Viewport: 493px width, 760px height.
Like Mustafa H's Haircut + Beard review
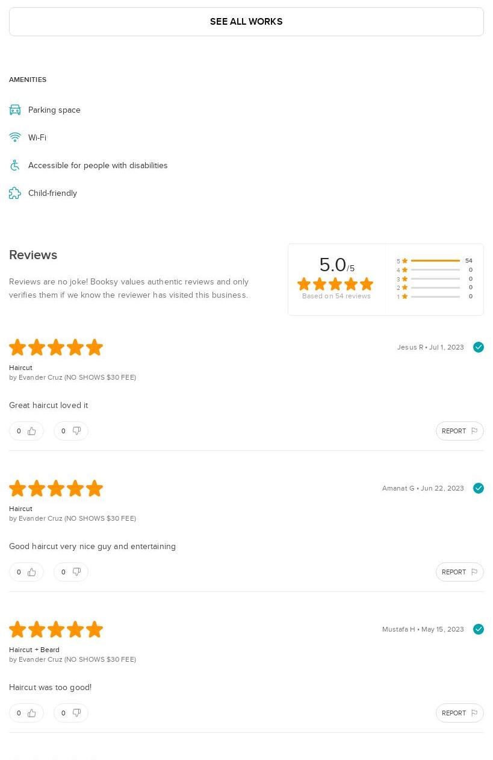click(x=26, y=713)
